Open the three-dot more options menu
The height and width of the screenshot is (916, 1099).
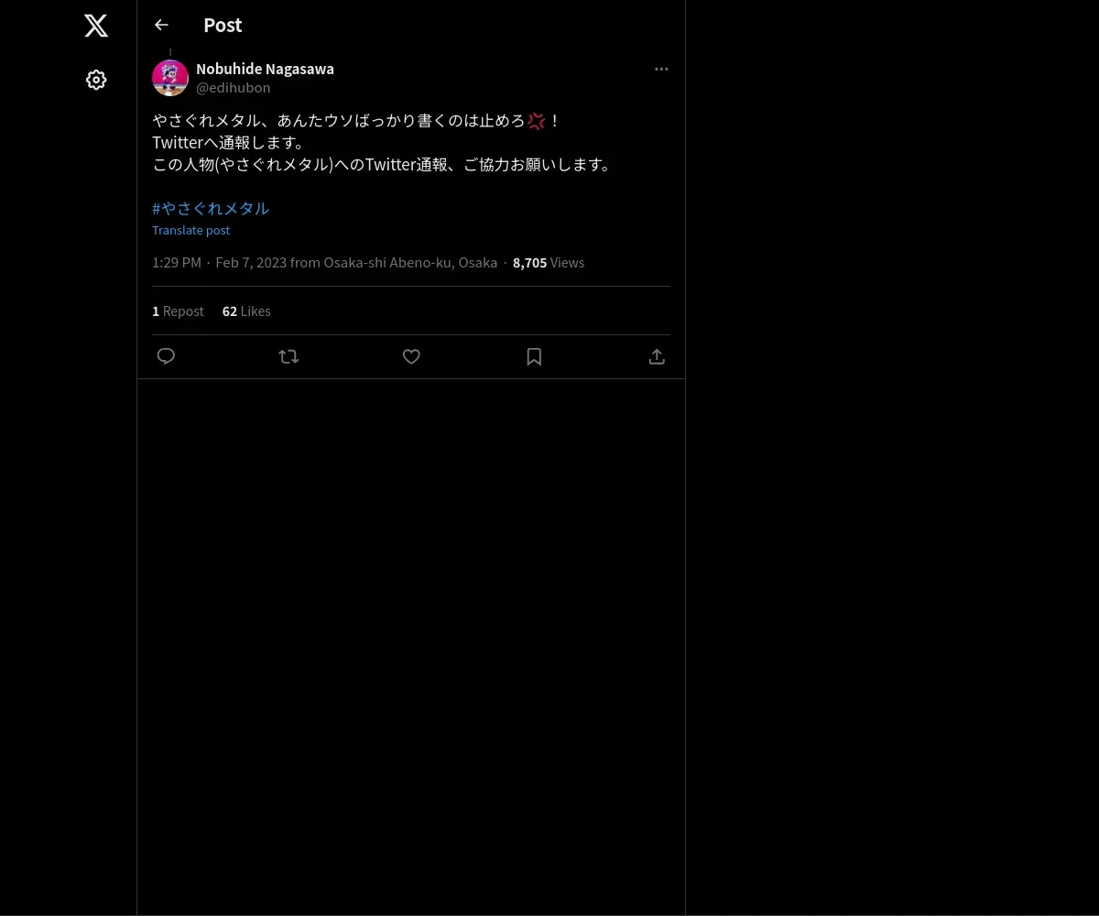click(661, 69)
